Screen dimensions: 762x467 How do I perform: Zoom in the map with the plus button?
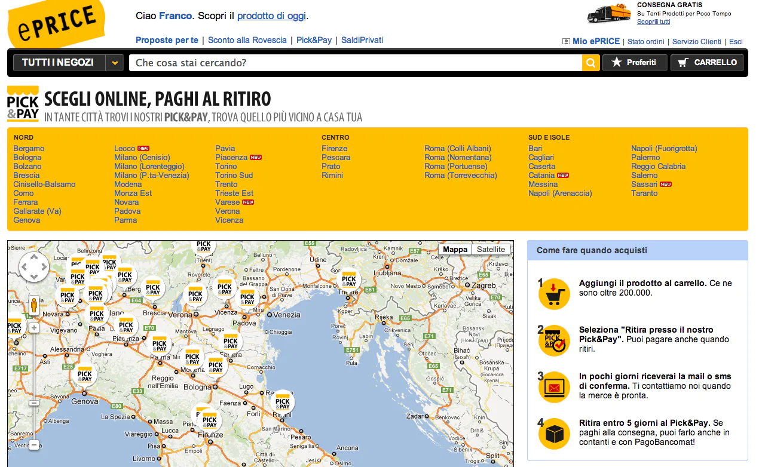34,328
